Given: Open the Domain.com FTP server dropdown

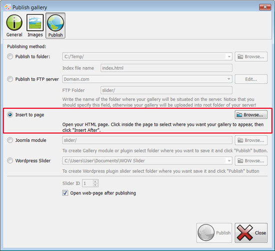Looking at the screenshot, I should coord(229,79).
